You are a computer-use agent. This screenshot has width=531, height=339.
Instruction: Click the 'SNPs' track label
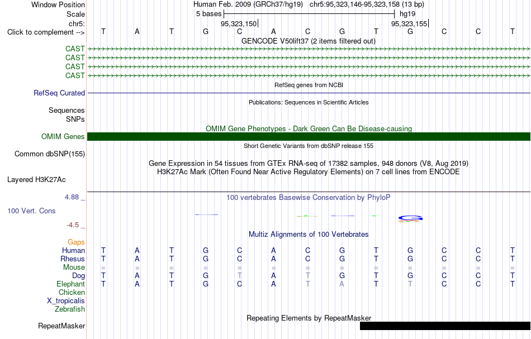75,119
